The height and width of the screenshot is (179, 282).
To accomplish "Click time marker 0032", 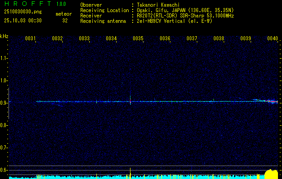I will tap(57, 38).
